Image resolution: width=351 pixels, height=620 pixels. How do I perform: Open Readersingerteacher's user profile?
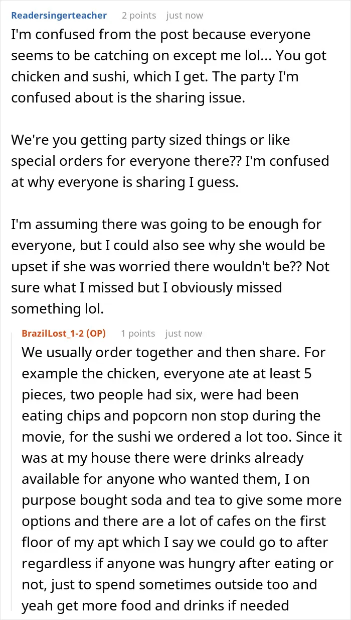point(59,16)
